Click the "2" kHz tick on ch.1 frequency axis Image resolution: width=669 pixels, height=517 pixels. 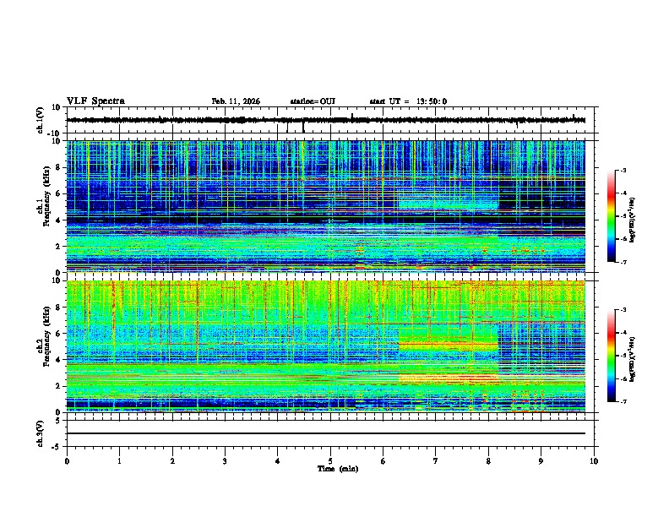[x=59, y=247]
